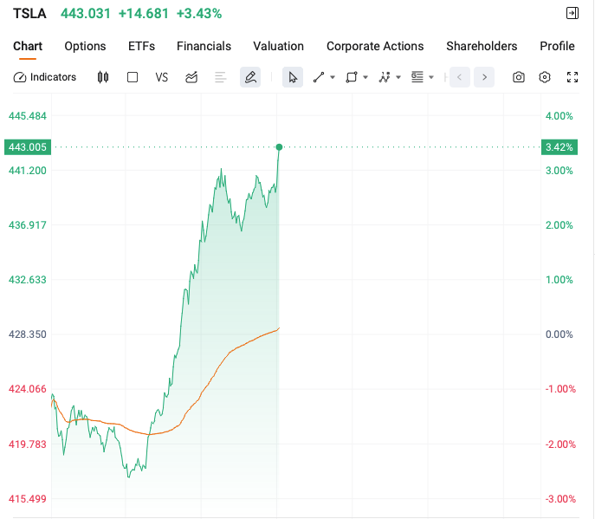The height and width of the screenshot is (519, 595).
Task: Select the trend line drawing tool
Action: [x=319, y=77]
